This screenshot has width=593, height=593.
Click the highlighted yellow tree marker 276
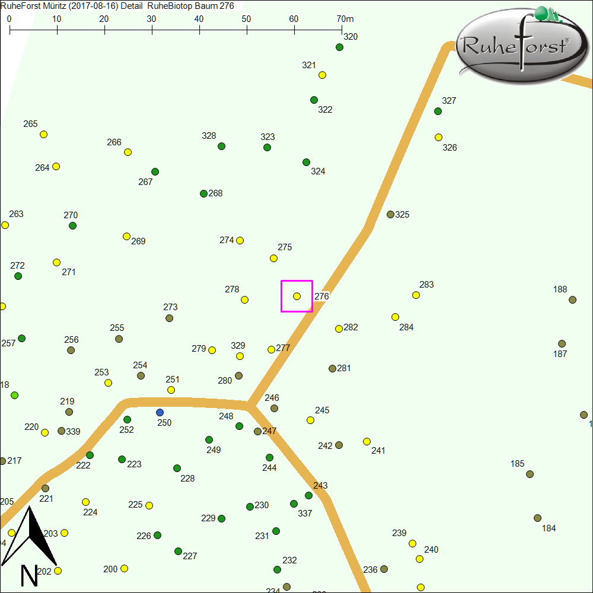tap(296, 296)
